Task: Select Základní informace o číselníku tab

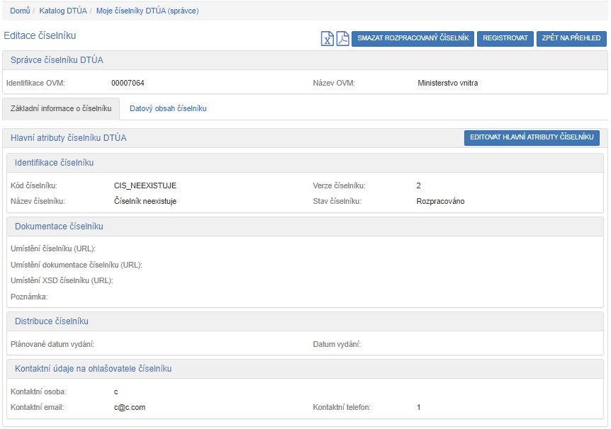Action: (61, 108)
